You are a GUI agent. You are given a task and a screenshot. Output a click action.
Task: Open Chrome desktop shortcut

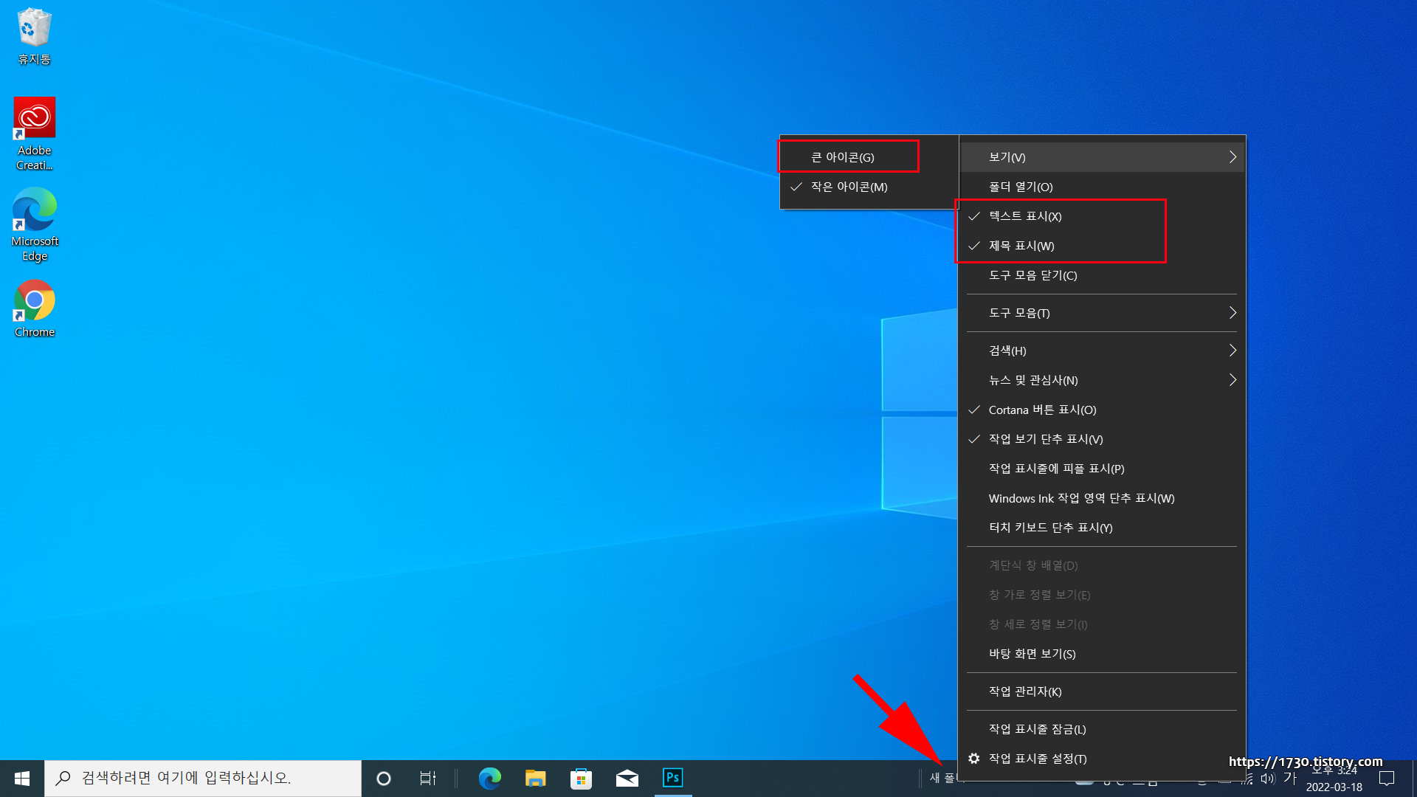(x=34, y=301)
